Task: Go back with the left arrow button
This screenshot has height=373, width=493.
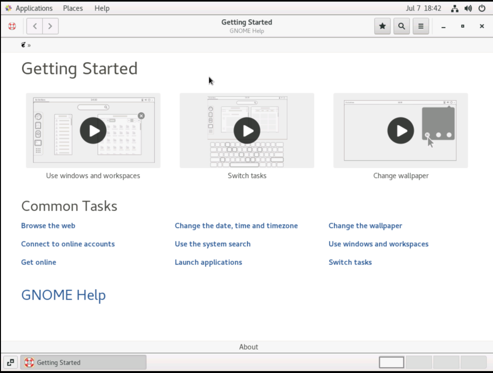Action: click(35, 26)
